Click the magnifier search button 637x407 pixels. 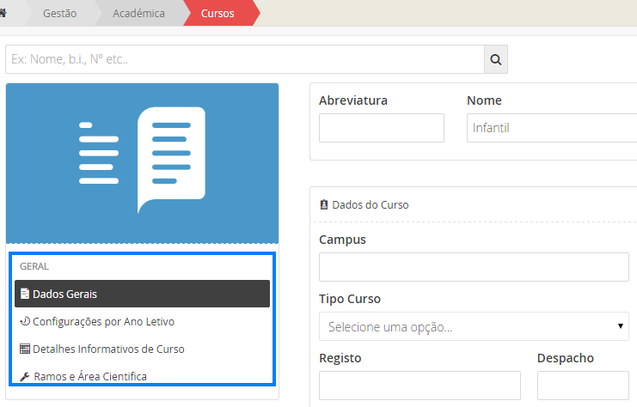click(x=496, y=59)
